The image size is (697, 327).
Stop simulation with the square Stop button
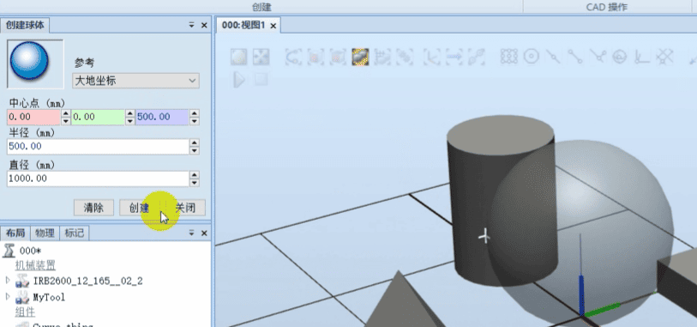261,80
